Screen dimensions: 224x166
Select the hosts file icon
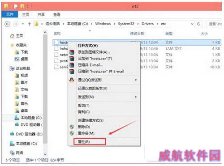point(56,43)
